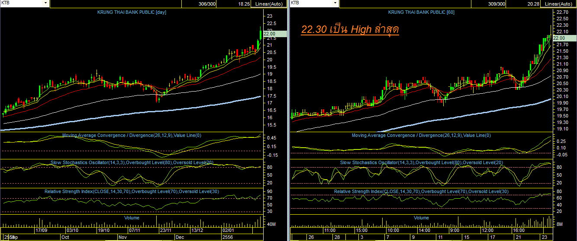
Task: Click the 15:00 time marker on the 60-minute chart
Action: (x=361, y=231)
